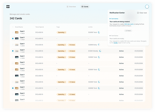Screen dimensions: 155x112
Task: Check the row with $3000 Daily limit
Action: click(13, 45)
